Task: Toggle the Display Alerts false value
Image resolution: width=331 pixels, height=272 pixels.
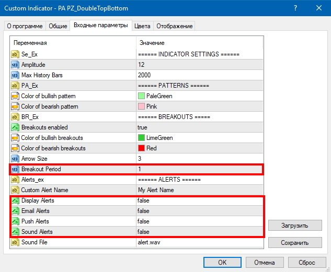Action: (x=199, y=200)
